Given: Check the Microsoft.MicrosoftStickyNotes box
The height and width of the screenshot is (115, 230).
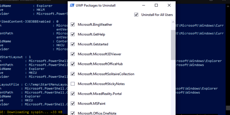Looking at the screenshot, I should [x=73, y=84].
